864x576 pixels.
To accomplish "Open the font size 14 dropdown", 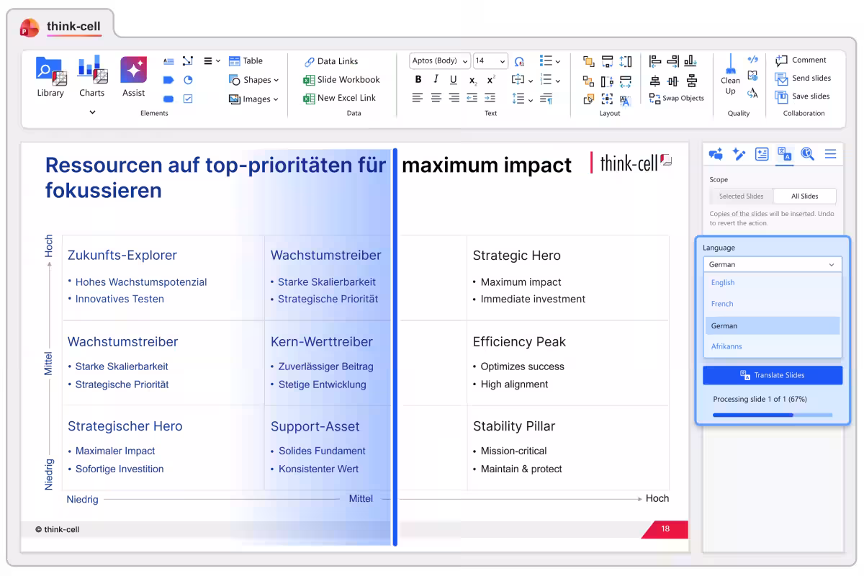I will 490,61.
